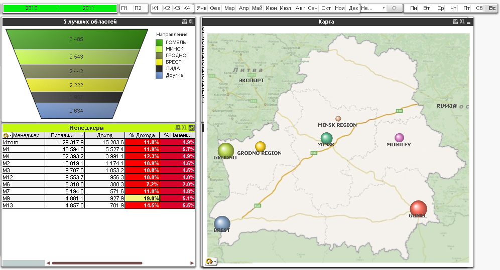Click the print icon in Менеджеры header
500x270 pixels.
click(178, 128)
